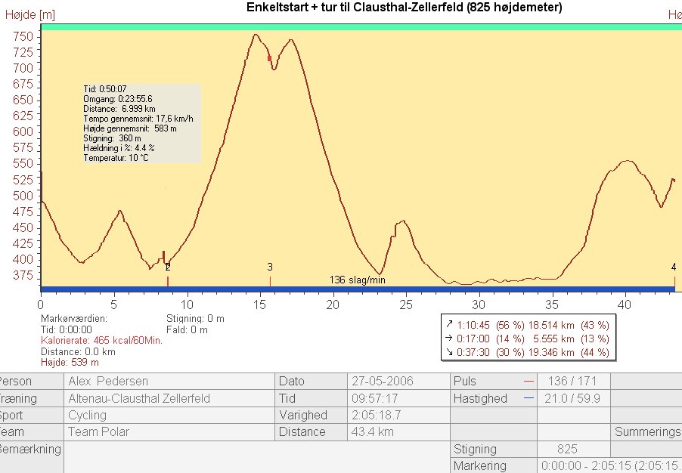This screenshot has height=473, width=682.
Task: Click the flat row '0:17:00 (14 %) 5.555 km'
Action: pyautogui.click(x=528, y=339)
